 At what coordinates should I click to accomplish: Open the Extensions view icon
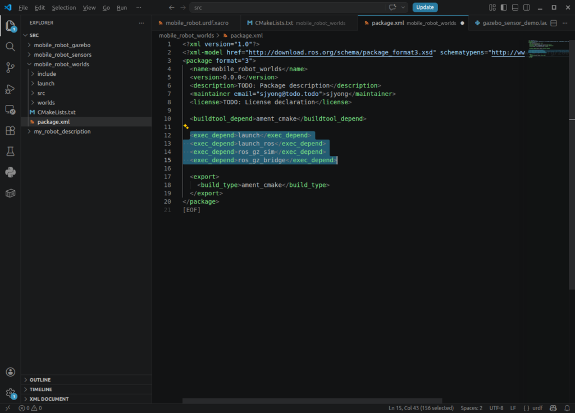click(10, 130)
